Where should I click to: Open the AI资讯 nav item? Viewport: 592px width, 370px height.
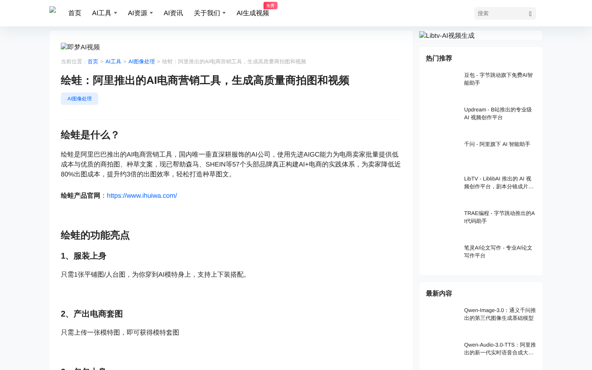(x=173, y=13)
